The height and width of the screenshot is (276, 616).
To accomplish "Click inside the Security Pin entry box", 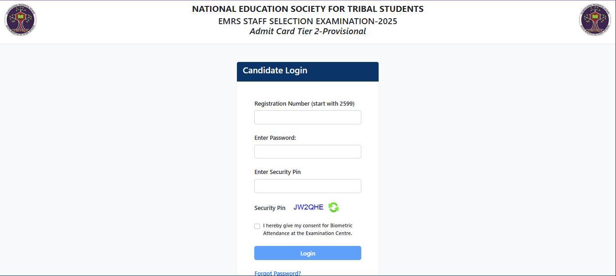I will 308,186.
